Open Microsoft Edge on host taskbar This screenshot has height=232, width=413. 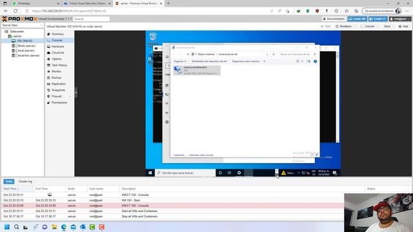point(64,227)
